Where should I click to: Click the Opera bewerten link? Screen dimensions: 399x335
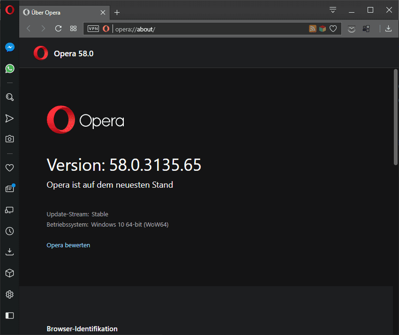[x=68, y=245]
